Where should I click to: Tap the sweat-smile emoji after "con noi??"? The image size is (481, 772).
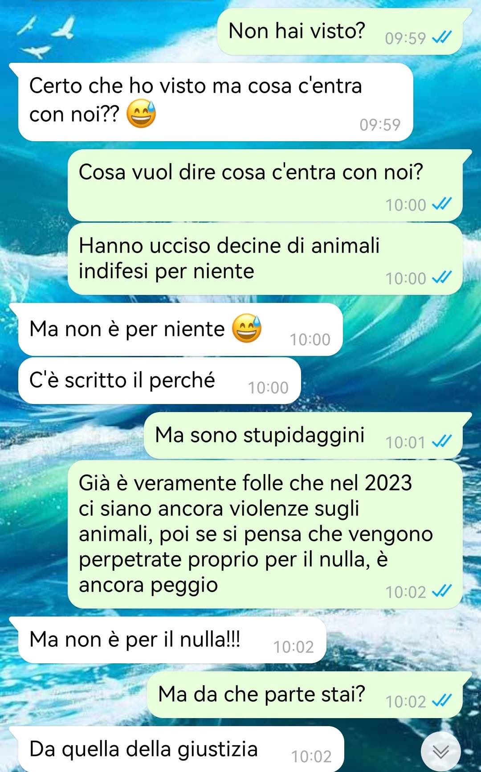(x=141, y=114)
